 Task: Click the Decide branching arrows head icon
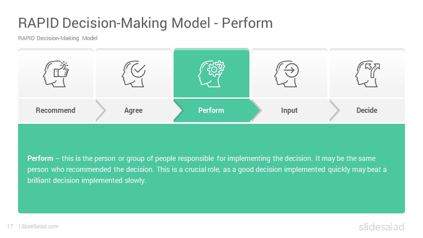(367, 74)
